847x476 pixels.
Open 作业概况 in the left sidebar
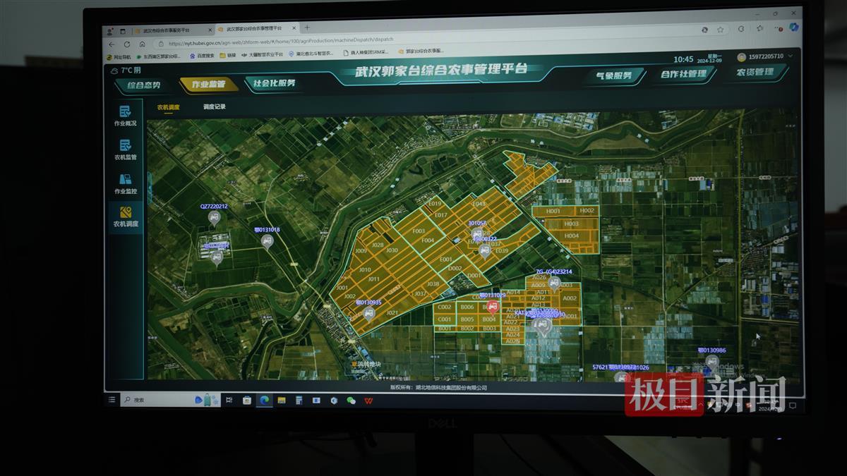click(x=125, y=116)
